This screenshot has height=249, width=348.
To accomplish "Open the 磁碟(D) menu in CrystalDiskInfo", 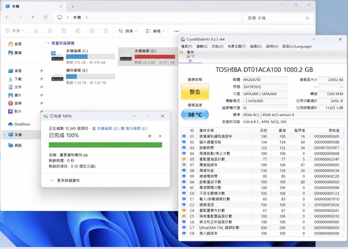I will [256, 46].
